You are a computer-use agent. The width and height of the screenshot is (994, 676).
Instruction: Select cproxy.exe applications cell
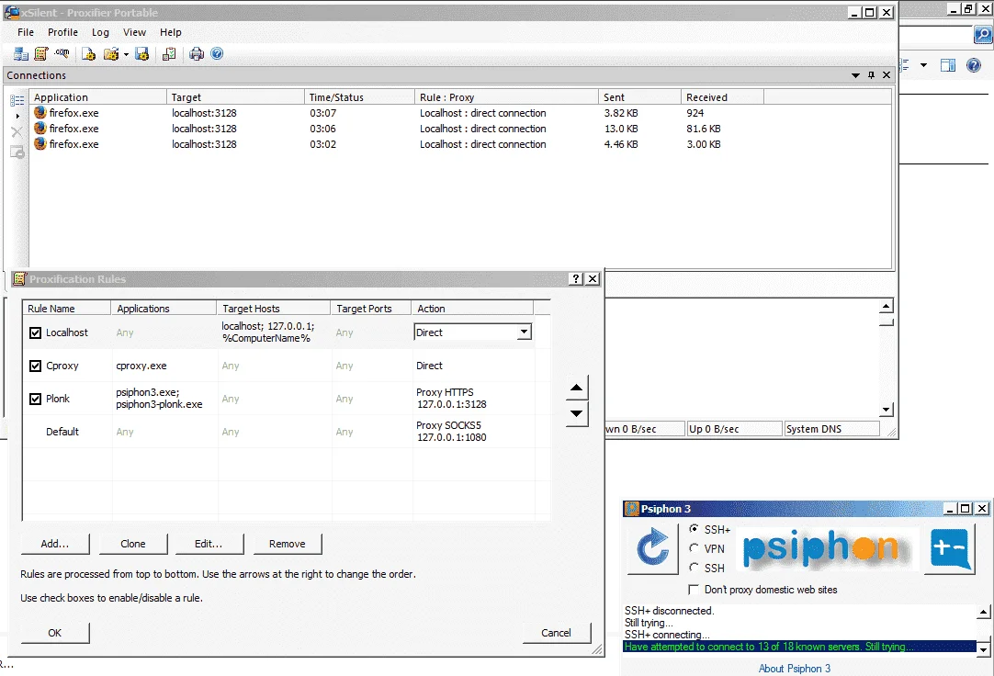click(x=164, y=366)
